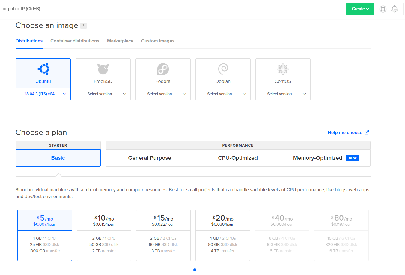Choose the $20/mo plan card

(x=223, y=235)
